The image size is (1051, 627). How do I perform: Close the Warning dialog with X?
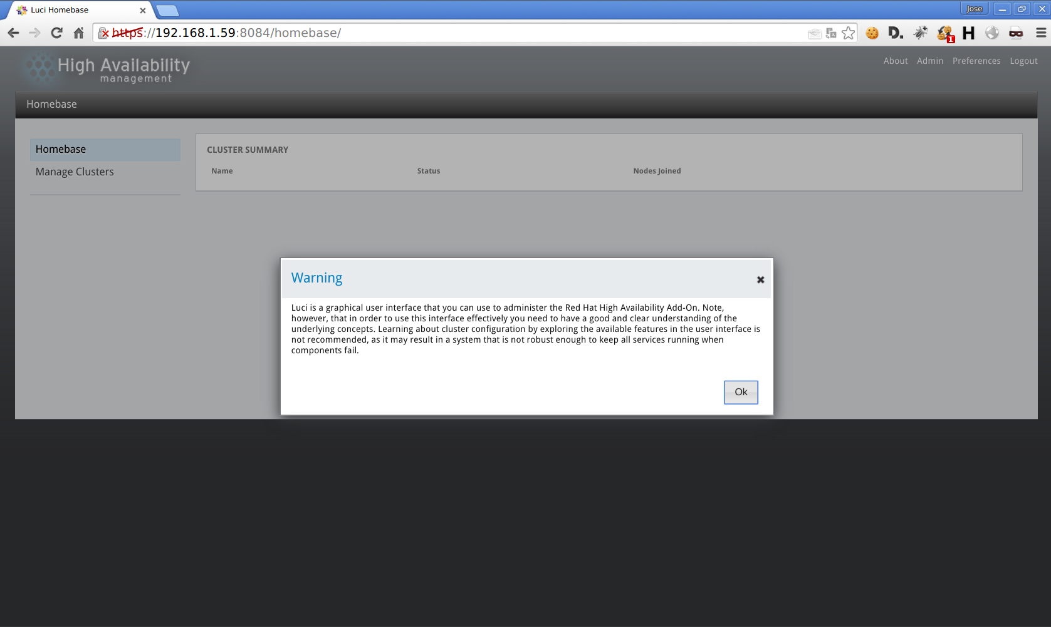[760, 280]
